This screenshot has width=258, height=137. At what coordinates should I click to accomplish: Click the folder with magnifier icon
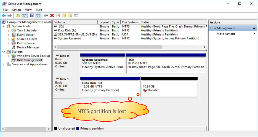tap(70, 16)
